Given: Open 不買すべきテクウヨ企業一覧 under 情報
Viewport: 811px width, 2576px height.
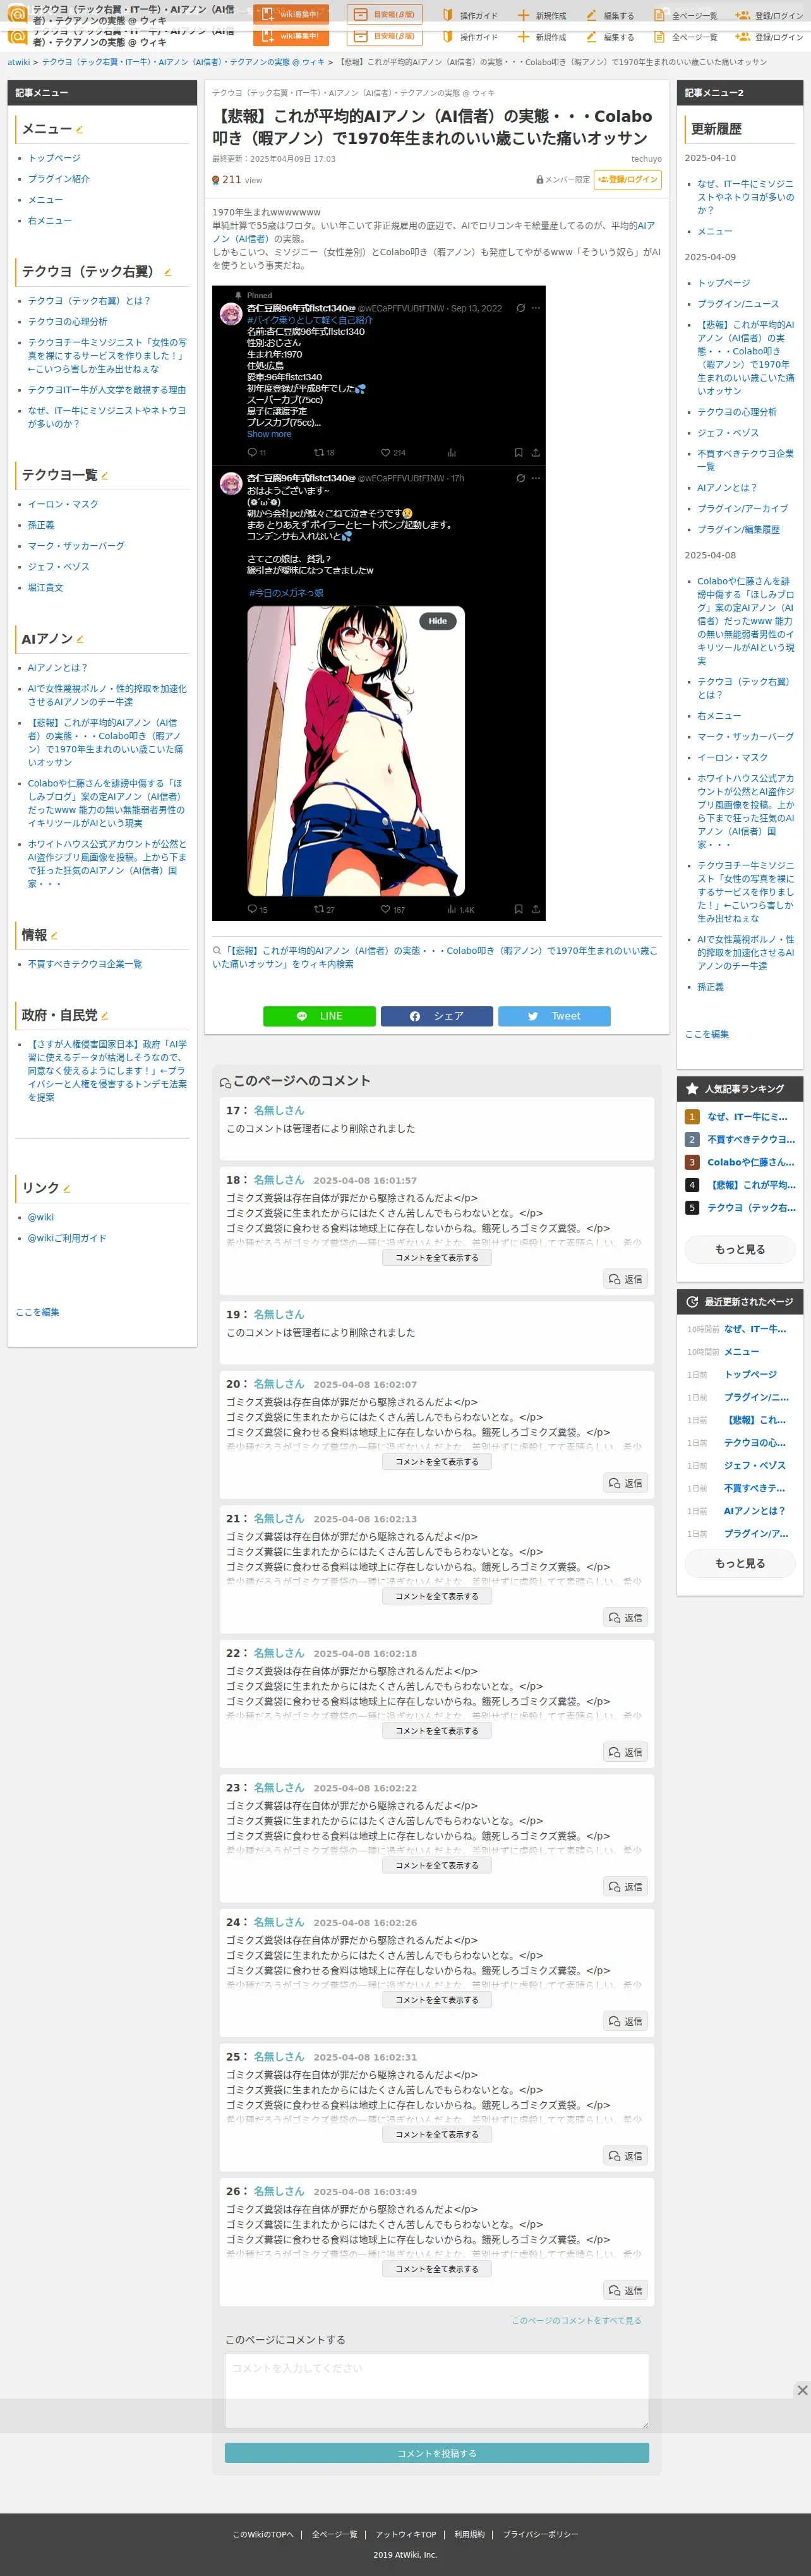Looking at the screenshot, I should tap(85, 964).
